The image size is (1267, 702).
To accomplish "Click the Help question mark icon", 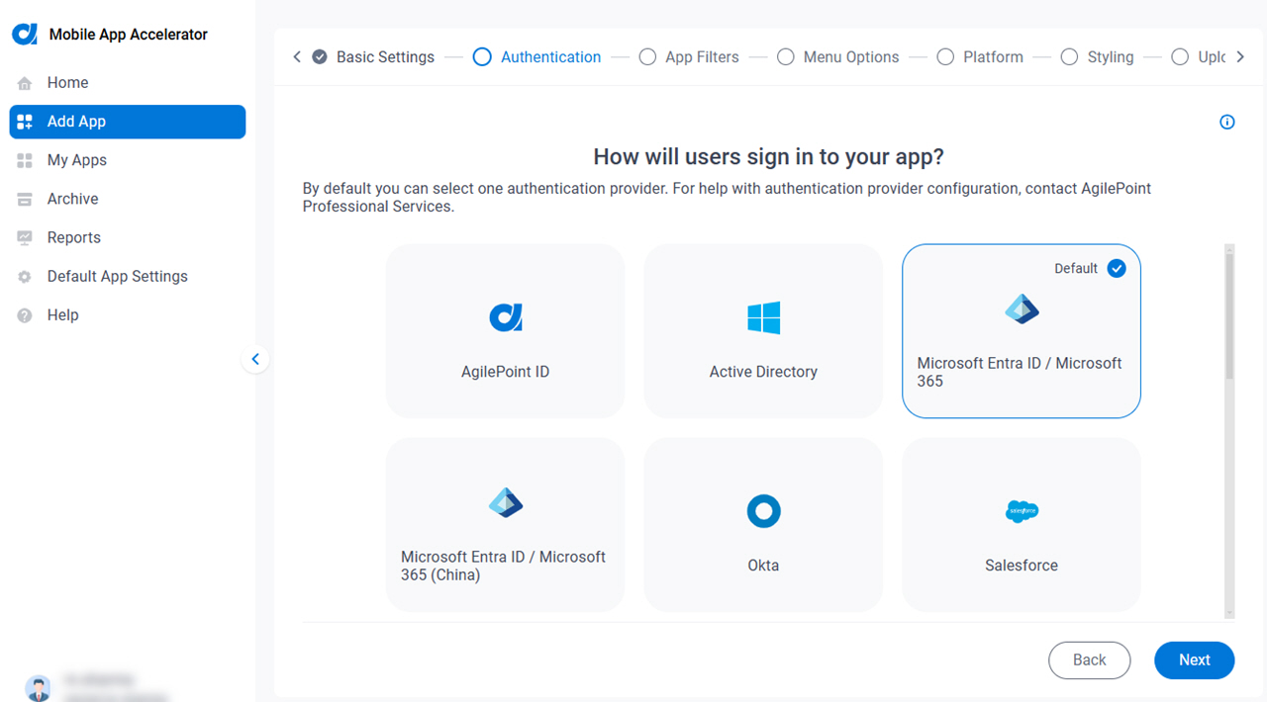I will pos(25,315).
